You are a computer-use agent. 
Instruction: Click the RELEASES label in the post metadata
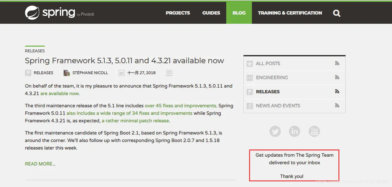[x=44, y=73]
